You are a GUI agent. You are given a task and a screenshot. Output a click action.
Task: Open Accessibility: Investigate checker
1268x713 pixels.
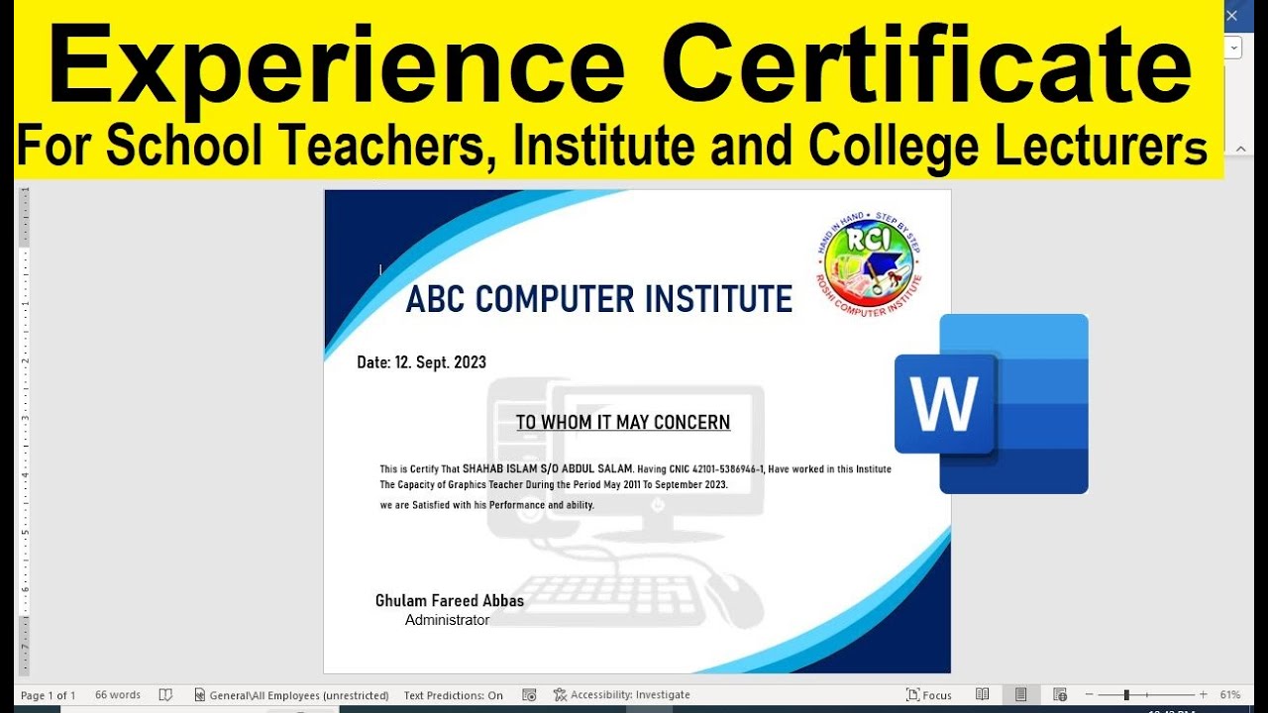click(621, 695)
